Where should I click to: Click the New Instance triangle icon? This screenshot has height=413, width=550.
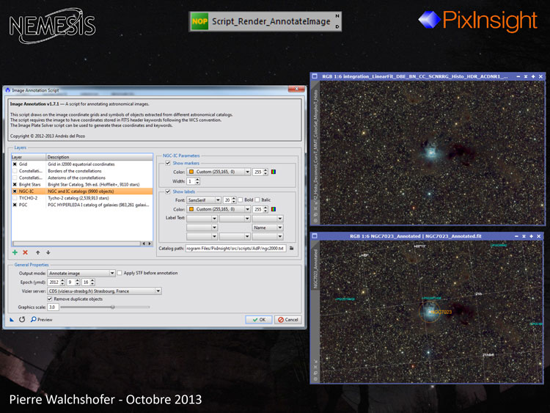coord(12,320)
